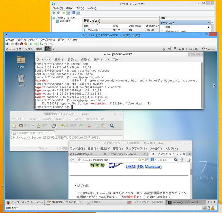Click the Checkpoint icon in VM toolbar
The height and width of the screenshot is (213, 222).
pyautogui.click(x=41, y=44)
